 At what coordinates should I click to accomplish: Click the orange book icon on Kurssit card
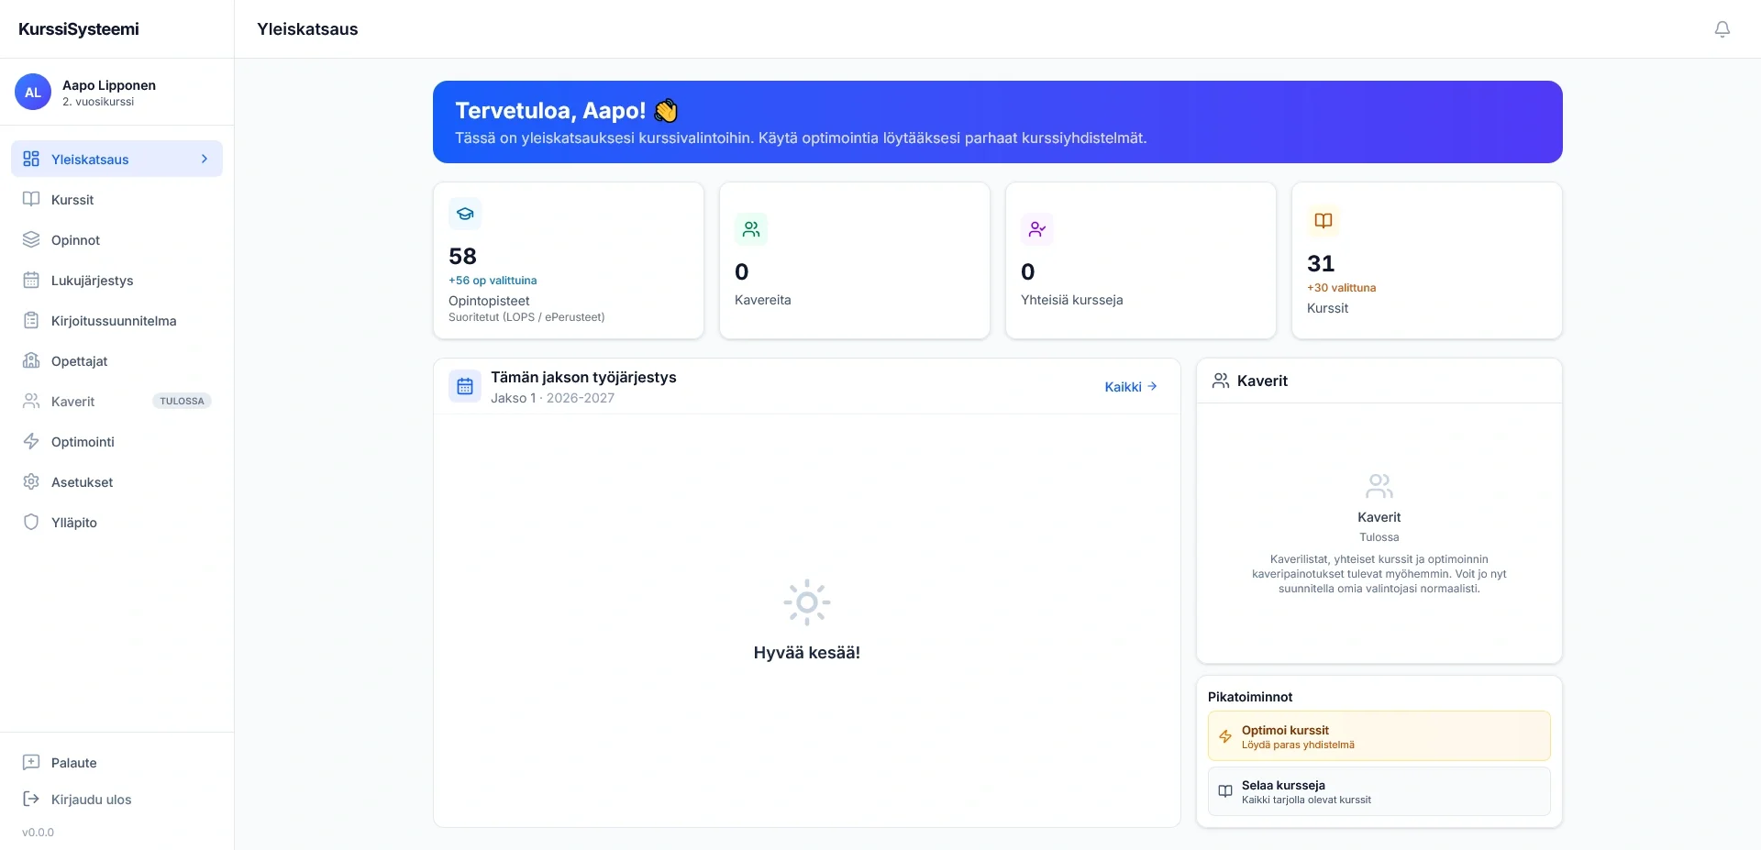pyautogui.click(x=1324, y=221)
